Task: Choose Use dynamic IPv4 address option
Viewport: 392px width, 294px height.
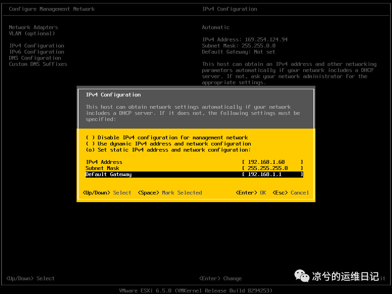Action: [168, 144]
